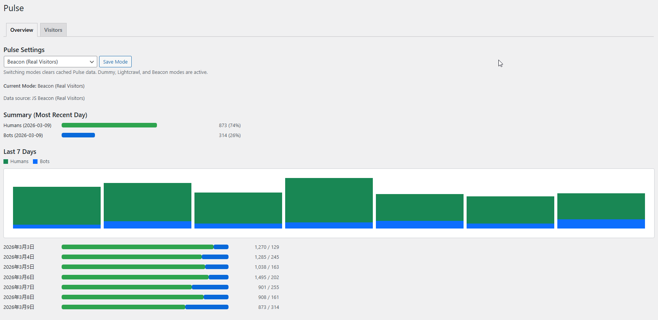
Task: Click the 2026年3月6日 date label
Action: tap(19, 277)
